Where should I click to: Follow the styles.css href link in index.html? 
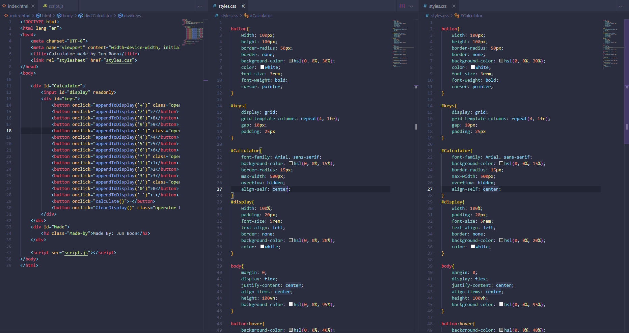tap(119, 60)
